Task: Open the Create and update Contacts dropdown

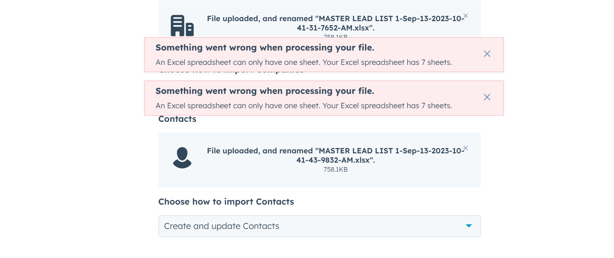Action: point(319,226)
